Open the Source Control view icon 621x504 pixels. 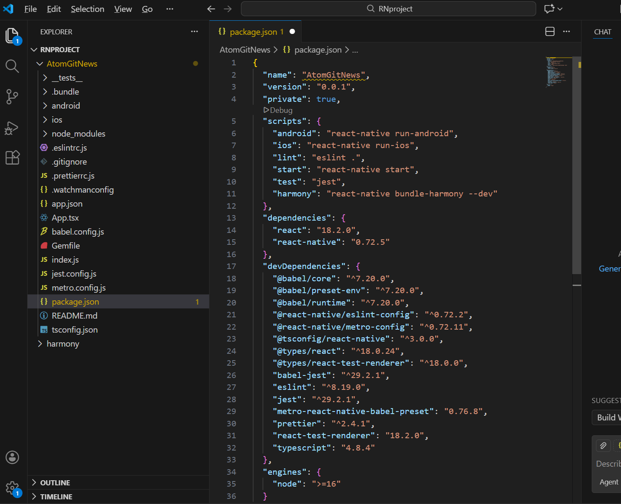point(12,97)
